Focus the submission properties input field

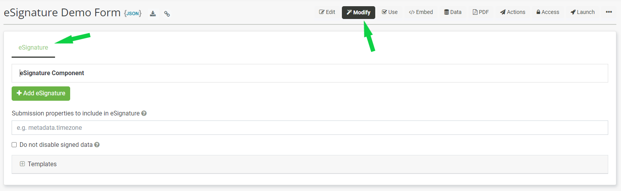[310, 128]
